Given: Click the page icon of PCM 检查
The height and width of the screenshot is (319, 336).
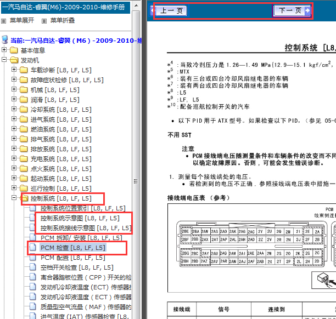Looking at the screenshot, I should (32, 247).
